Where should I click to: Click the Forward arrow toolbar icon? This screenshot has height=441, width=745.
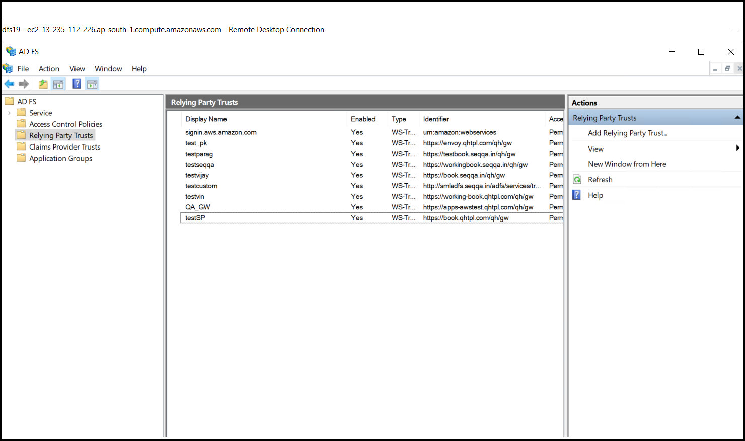24,84
